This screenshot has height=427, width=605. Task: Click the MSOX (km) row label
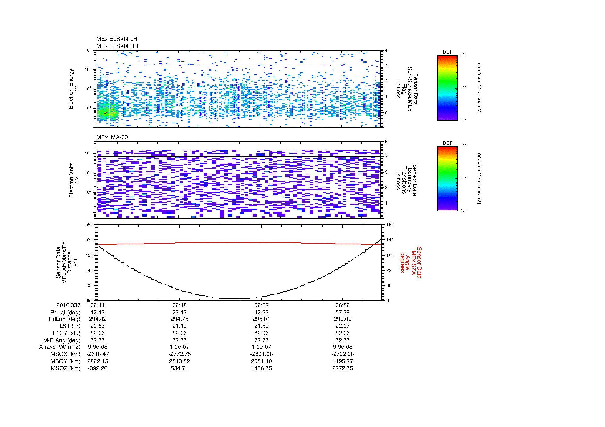[x=65, y=354]
